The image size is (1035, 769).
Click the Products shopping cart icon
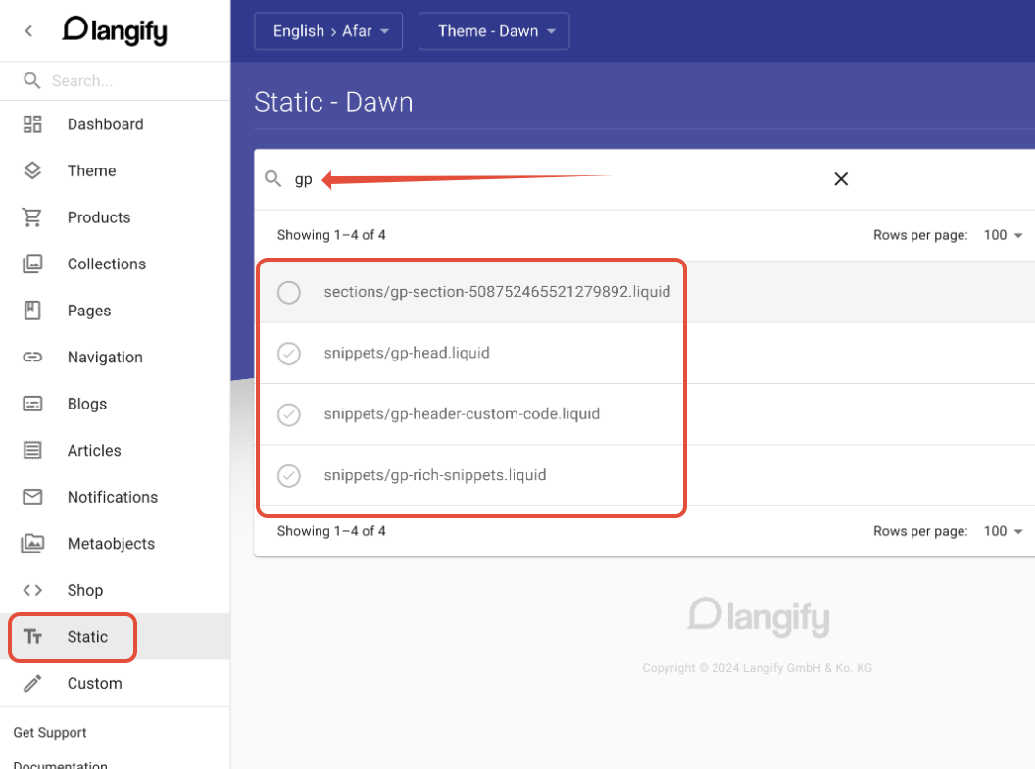[x=32, y=217]
